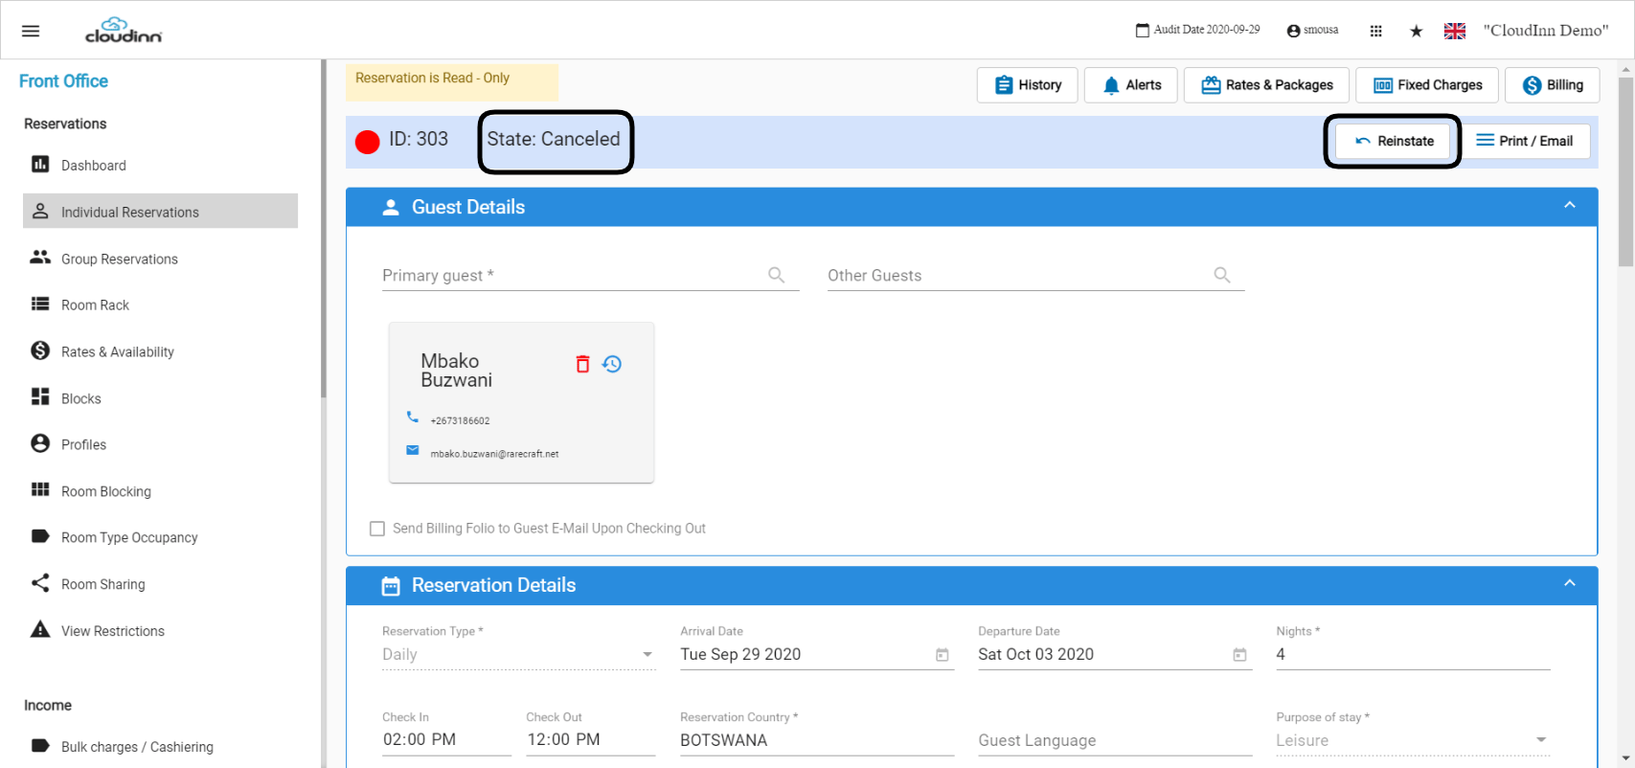1635x768 pixels.
Task: Open Room Sharing page
Action: click(160, 584)
